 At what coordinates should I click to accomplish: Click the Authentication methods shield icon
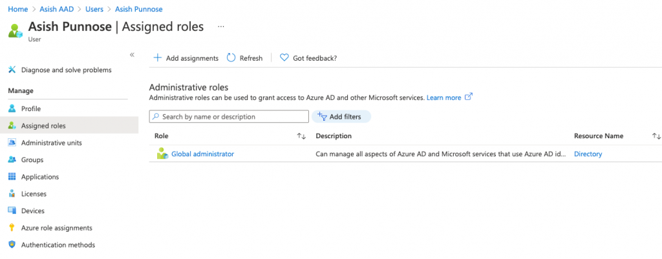[12, 245]
